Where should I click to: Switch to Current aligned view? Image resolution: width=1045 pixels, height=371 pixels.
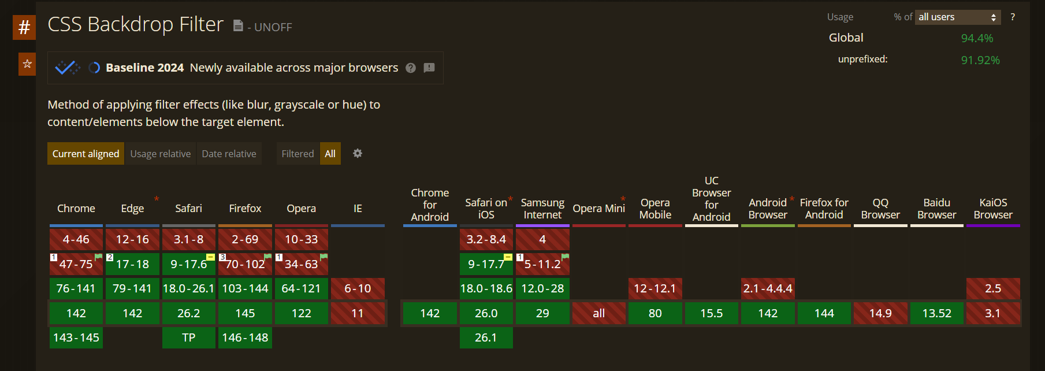[85, 154]
